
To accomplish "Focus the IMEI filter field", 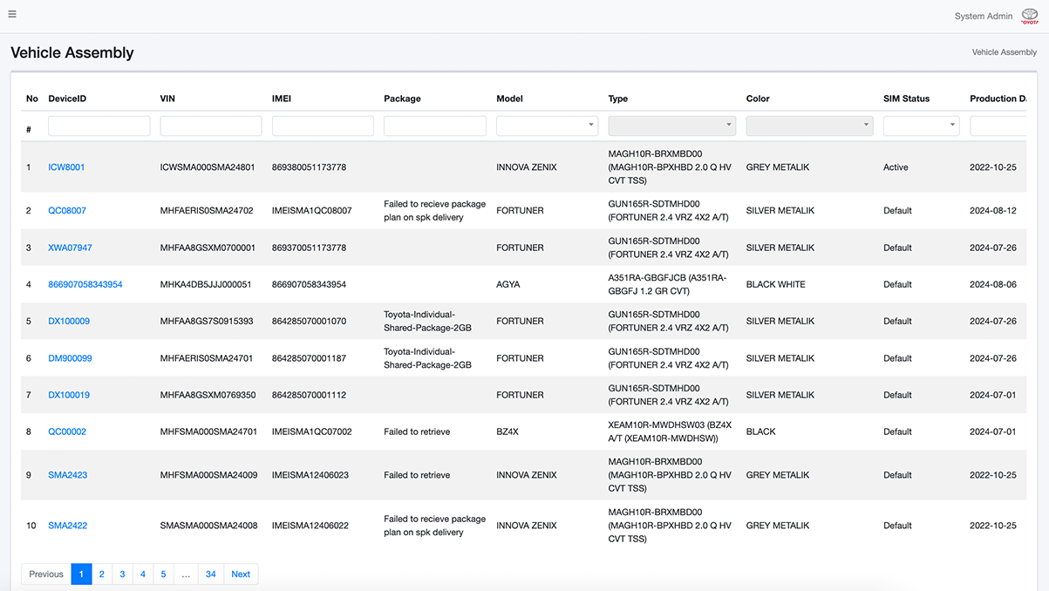I will (x=323, y=126).
